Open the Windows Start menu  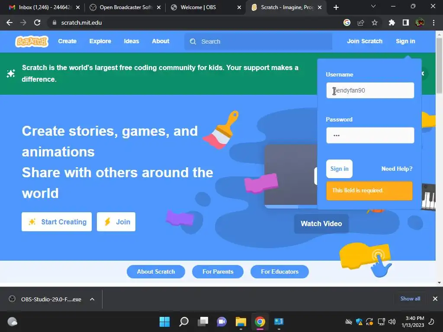pyautogui.click(x=164, y=322)
